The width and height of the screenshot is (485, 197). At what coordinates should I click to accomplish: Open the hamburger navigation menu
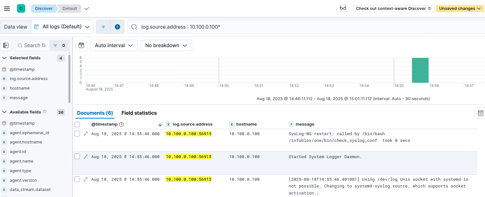click(x=7, y=9)
